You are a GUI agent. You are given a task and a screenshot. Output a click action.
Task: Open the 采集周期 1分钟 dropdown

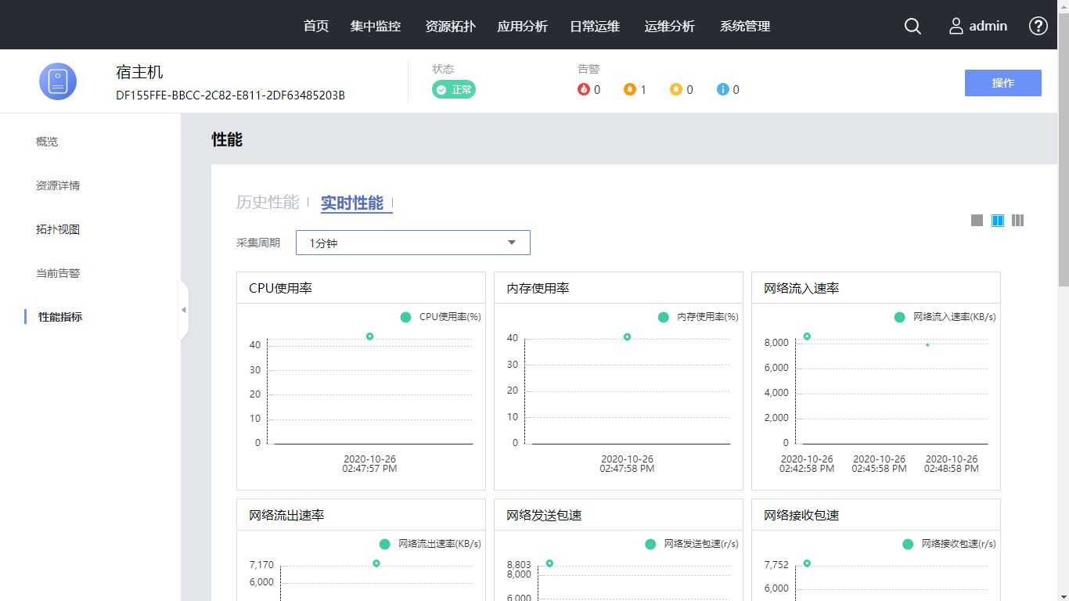pos(412,243)
